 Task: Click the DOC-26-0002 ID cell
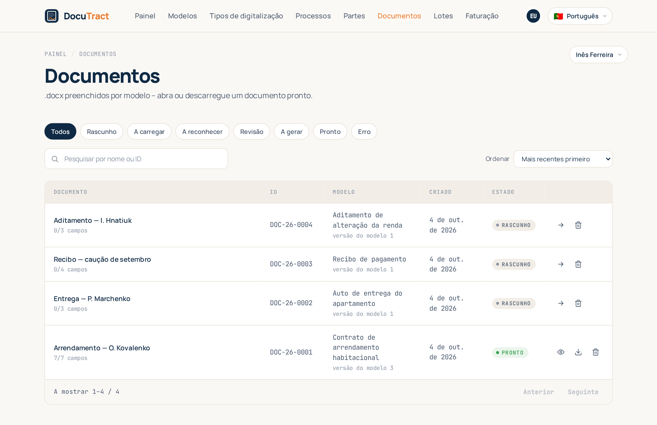point(291,303)
